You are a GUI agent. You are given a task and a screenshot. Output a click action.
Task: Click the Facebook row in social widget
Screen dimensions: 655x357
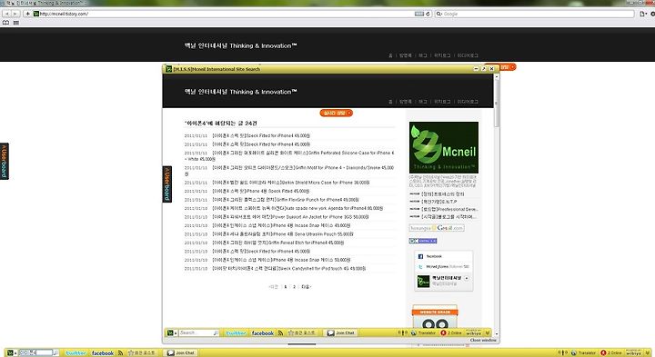point(444,256)
